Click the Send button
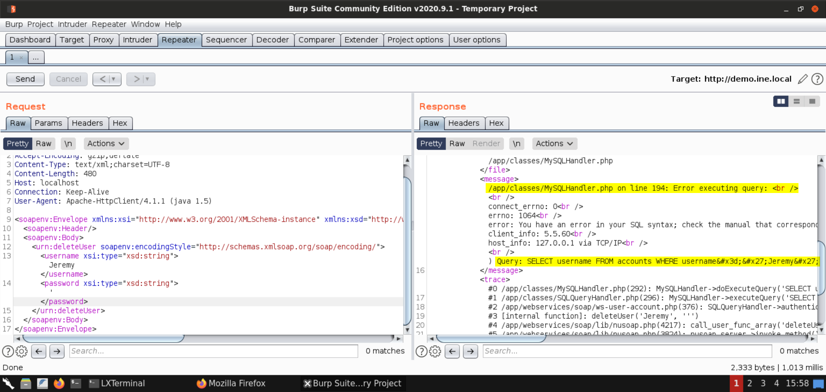Screen dimensions: 826x392 [25, 79]
